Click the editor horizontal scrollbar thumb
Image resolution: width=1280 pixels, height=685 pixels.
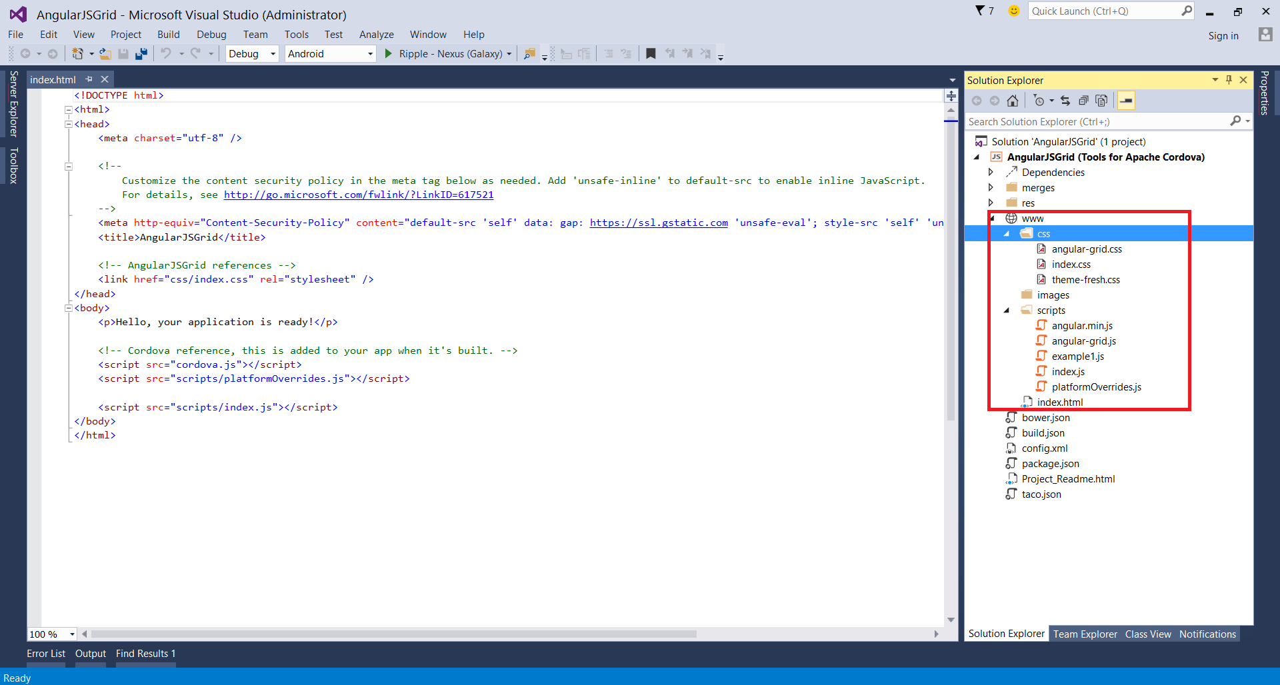tap(393, 634)
